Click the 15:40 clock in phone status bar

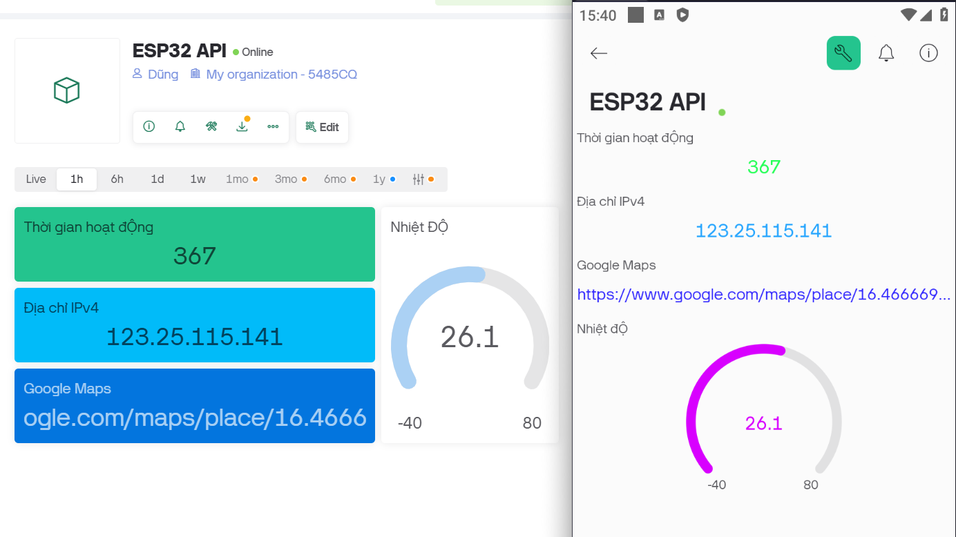tap(598, 15)
